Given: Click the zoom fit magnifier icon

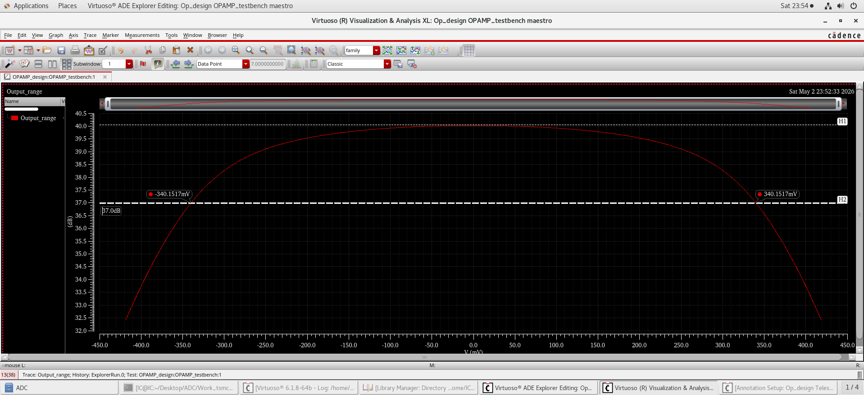Looking at the screenshot, I should (236, 50).
